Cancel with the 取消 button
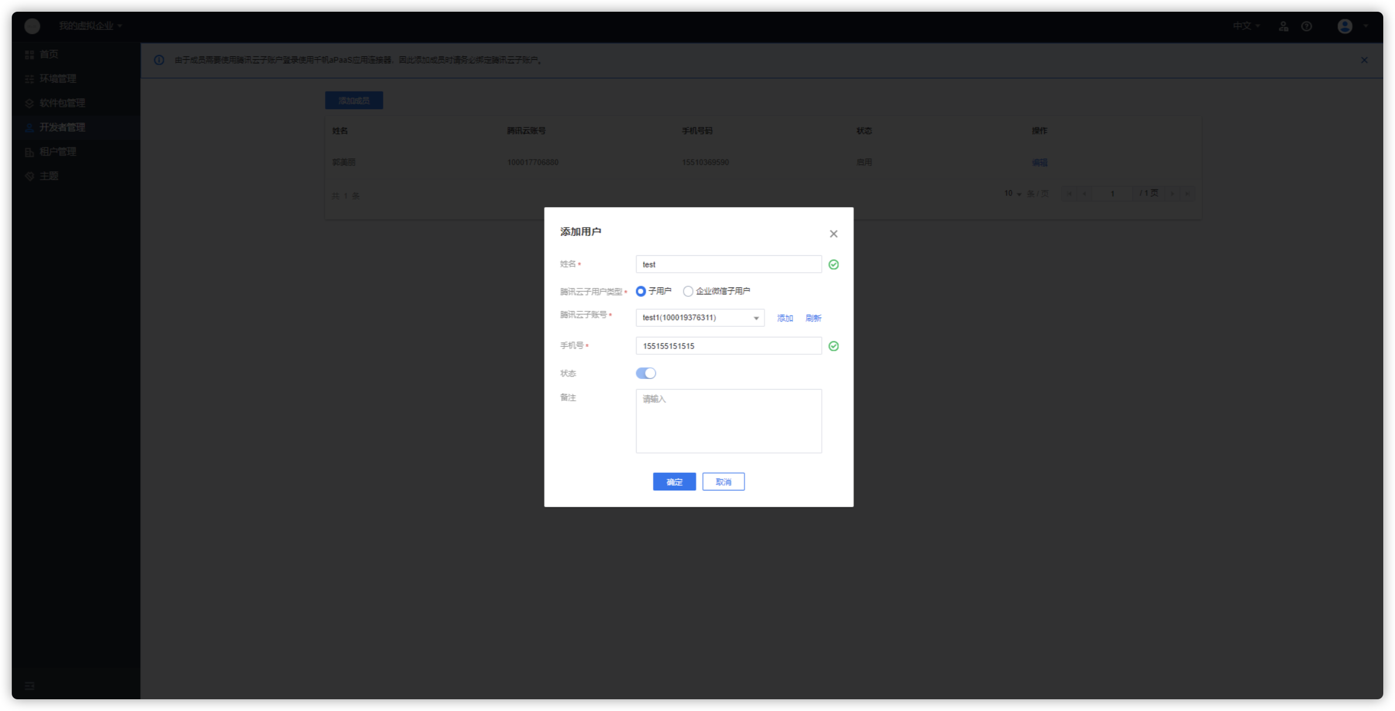 coord(723,482)
